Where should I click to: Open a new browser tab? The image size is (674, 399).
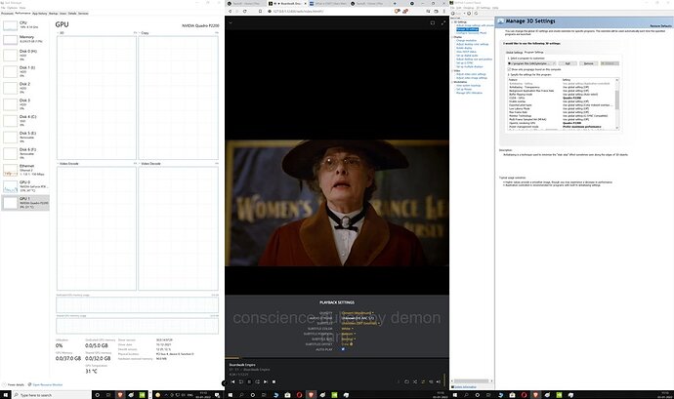[395, 4]
